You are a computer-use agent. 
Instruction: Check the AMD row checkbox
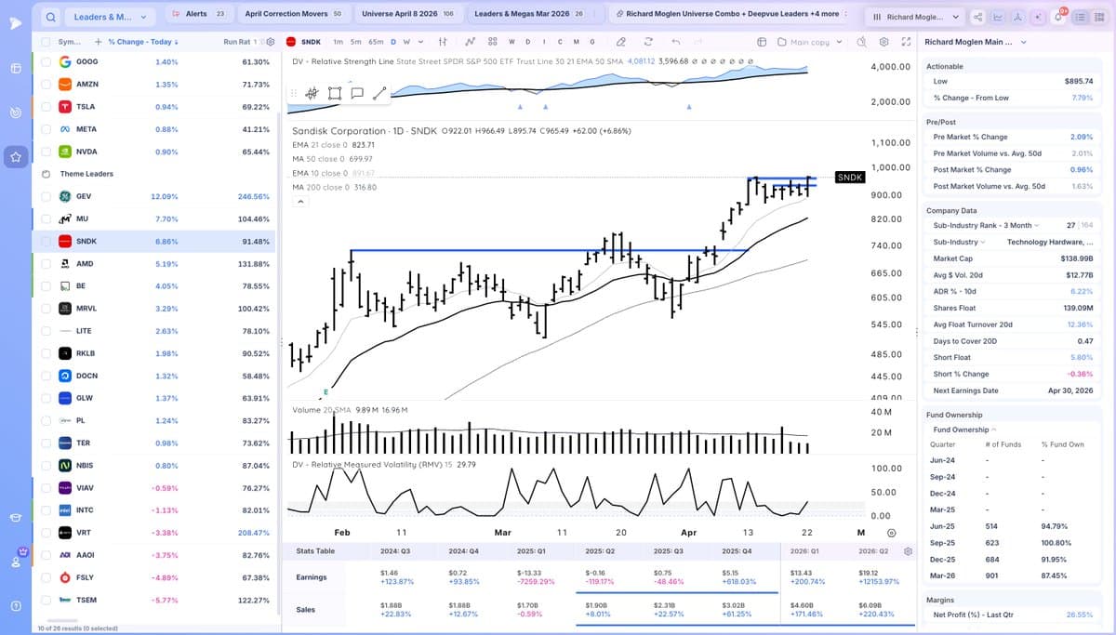click(x=46, y=264)
